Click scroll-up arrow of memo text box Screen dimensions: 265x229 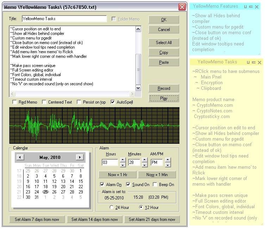click(x=138, y=29)
